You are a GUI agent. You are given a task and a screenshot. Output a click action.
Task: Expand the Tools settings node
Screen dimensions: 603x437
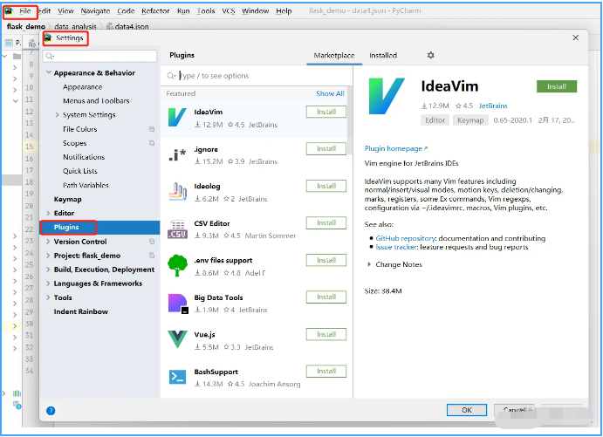click(48, 297)
